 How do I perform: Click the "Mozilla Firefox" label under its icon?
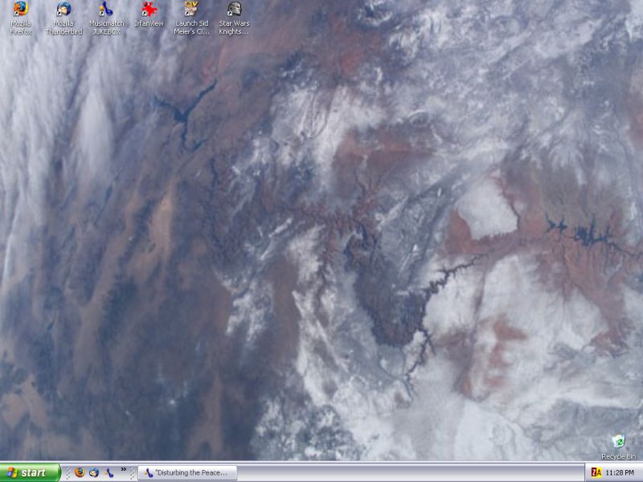21,27
